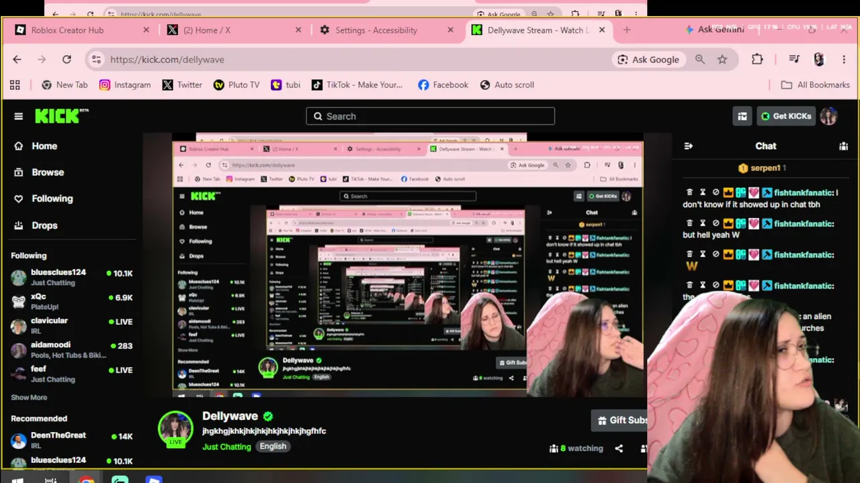Click the KICK logo

coord(62,115)
